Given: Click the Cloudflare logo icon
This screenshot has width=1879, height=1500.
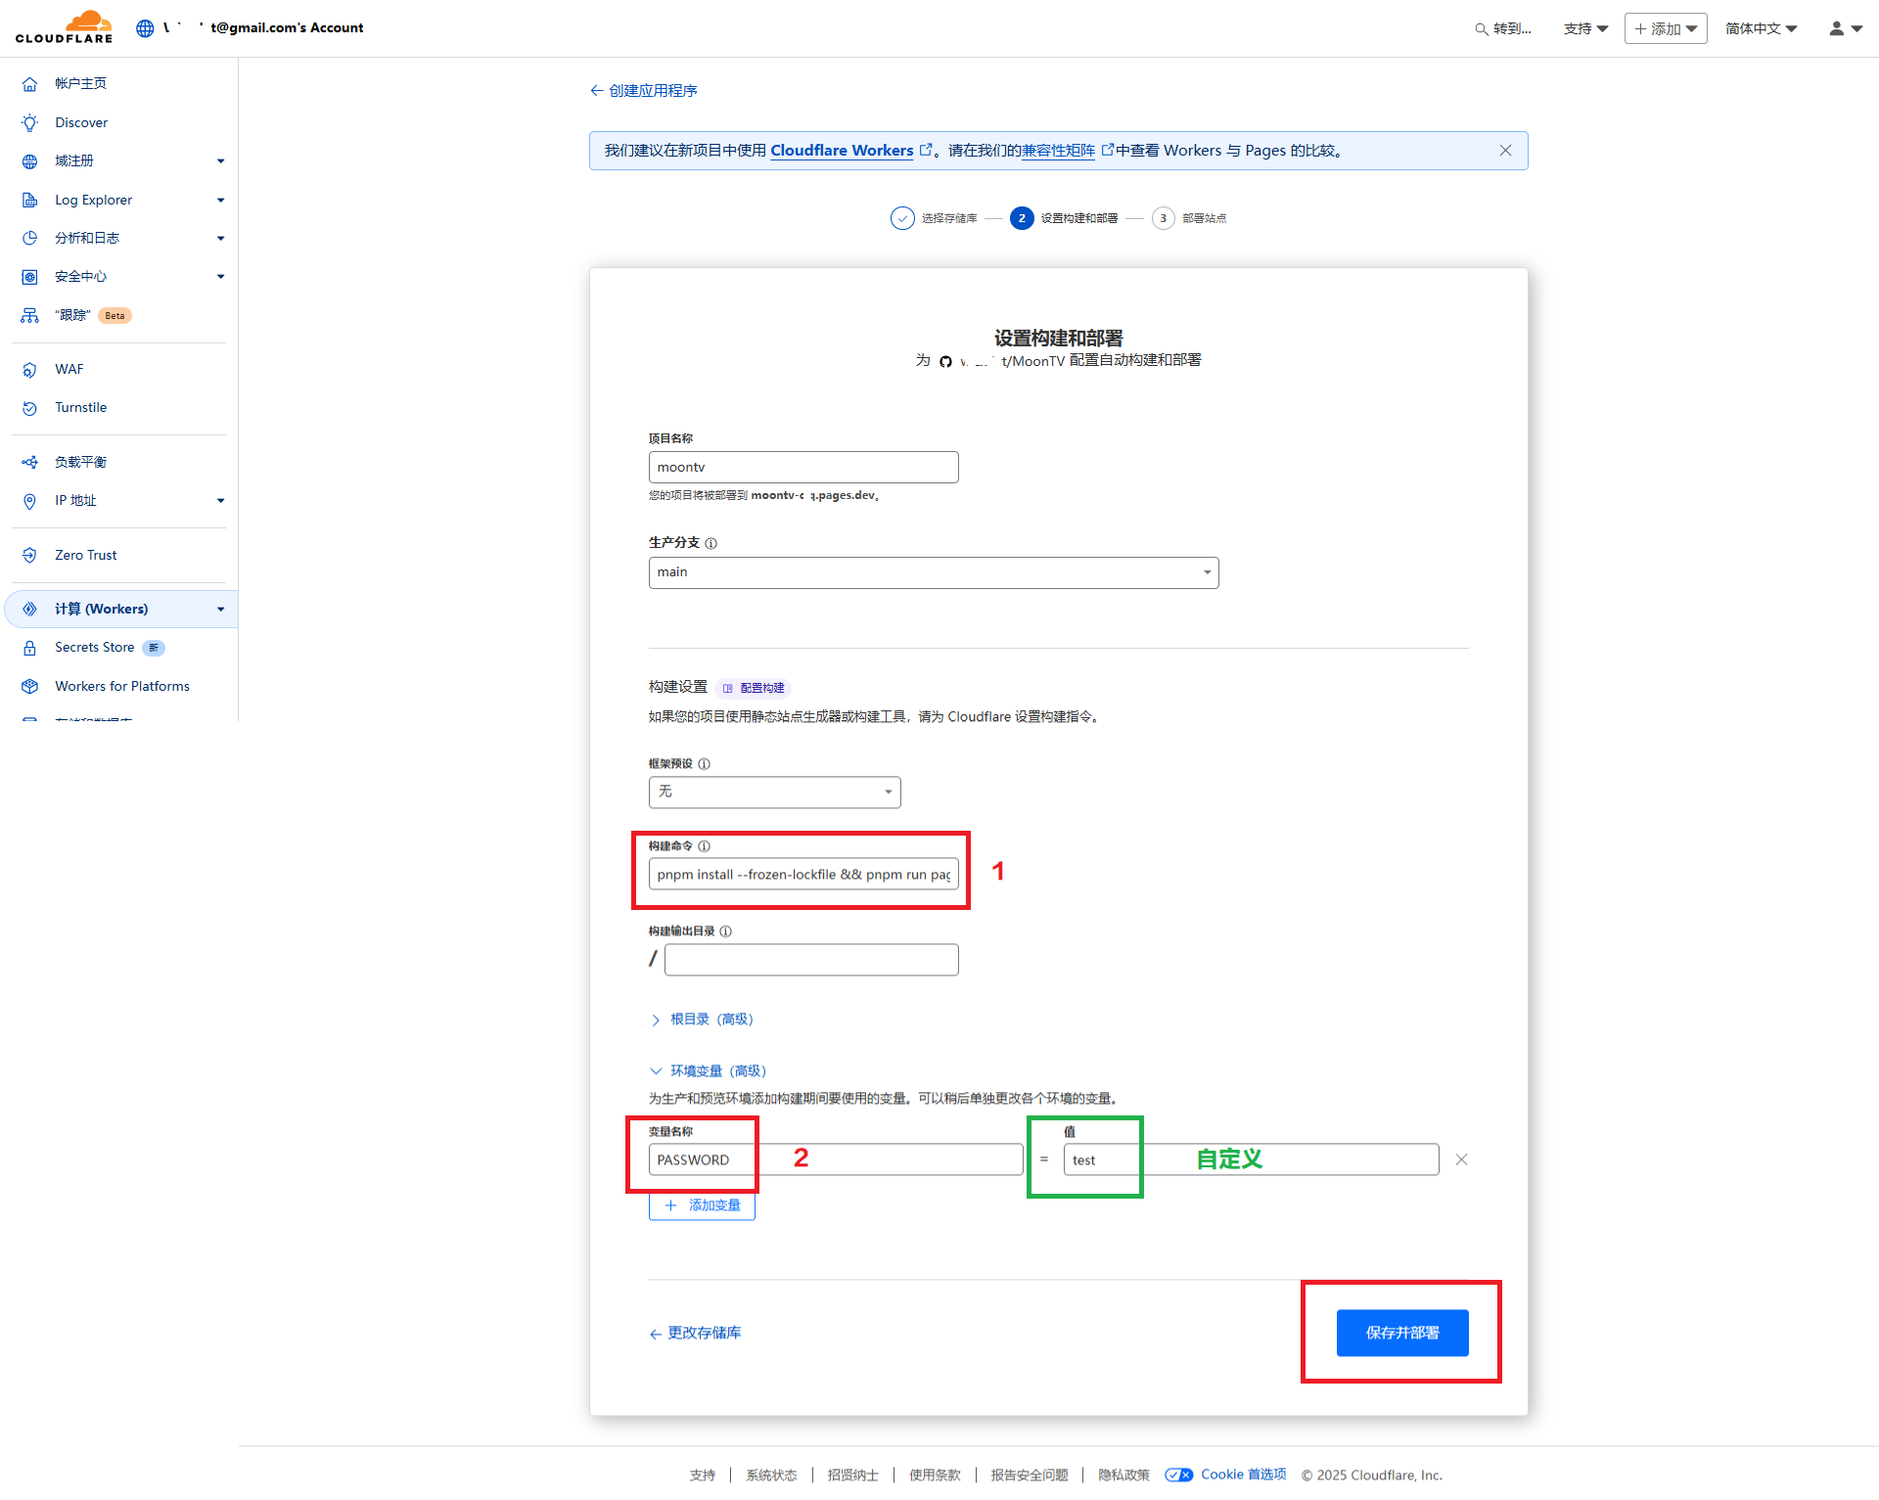Looking at the screenshot, I should coord(65,26).
